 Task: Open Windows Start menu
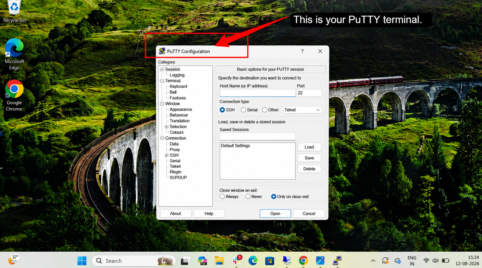(82, 261)
